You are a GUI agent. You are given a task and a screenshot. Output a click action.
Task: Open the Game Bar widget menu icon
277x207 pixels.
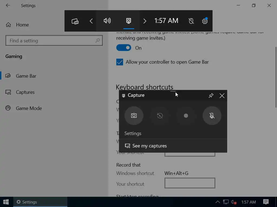coord(75,21)
